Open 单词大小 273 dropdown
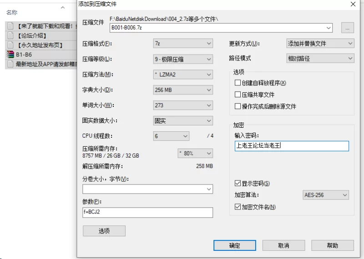 click(x=183, y=105)
